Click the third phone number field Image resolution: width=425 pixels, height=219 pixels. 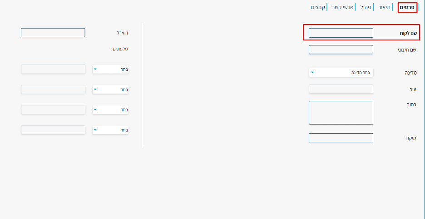coord(53,109)
